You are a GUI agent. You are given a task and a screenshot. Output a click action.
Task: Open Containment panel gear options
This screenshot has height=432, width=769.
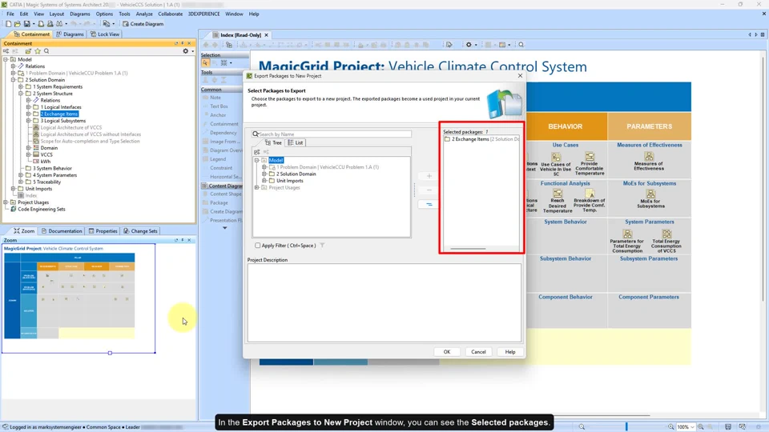(185, 51)
